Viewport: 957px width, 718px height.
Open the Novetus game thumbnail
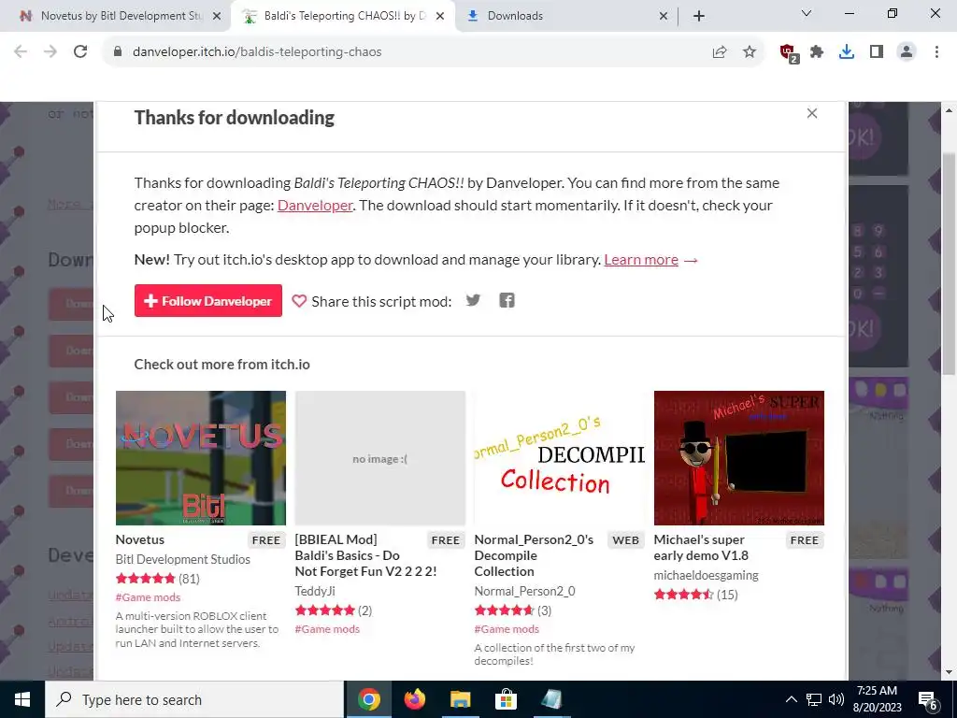201,458
